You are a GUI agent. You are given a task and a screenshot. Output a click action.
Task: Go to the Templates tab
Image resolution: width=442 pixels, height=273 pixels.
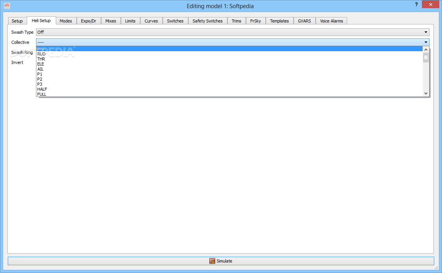(279, 21)
